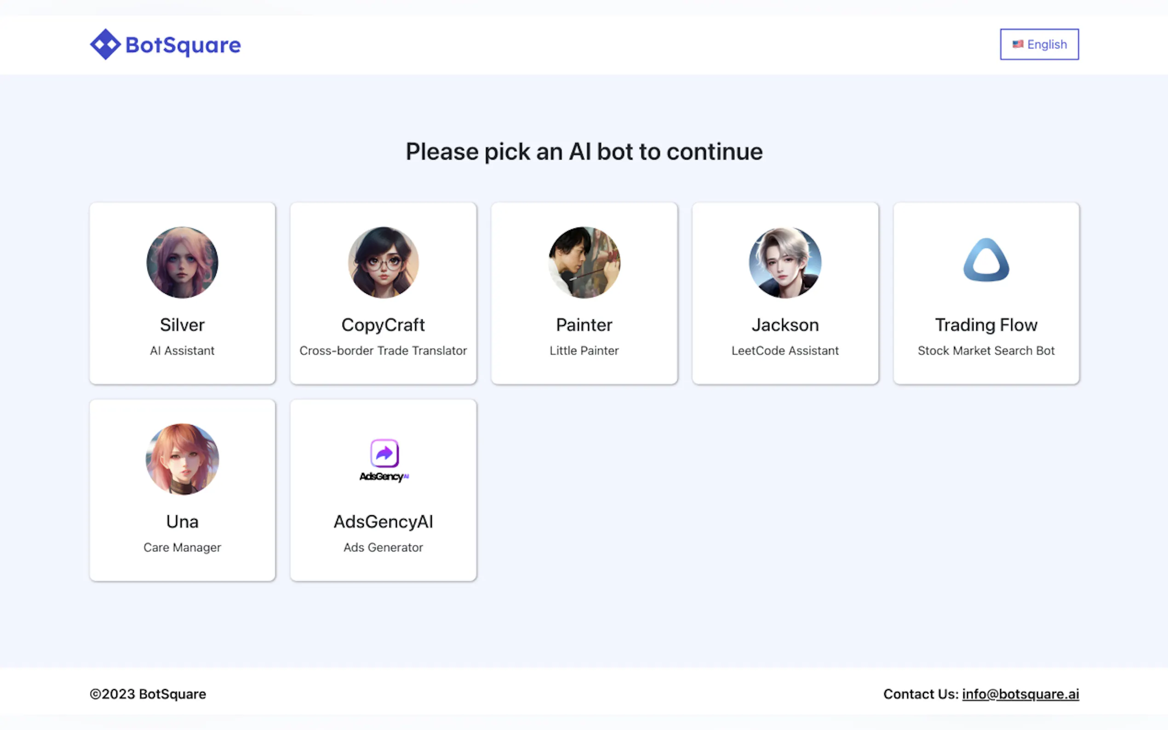The width and height of the screenshot is (1168, 730).
Task: Click the Ads Generator subtitle
Action: [x=383, y=547]
